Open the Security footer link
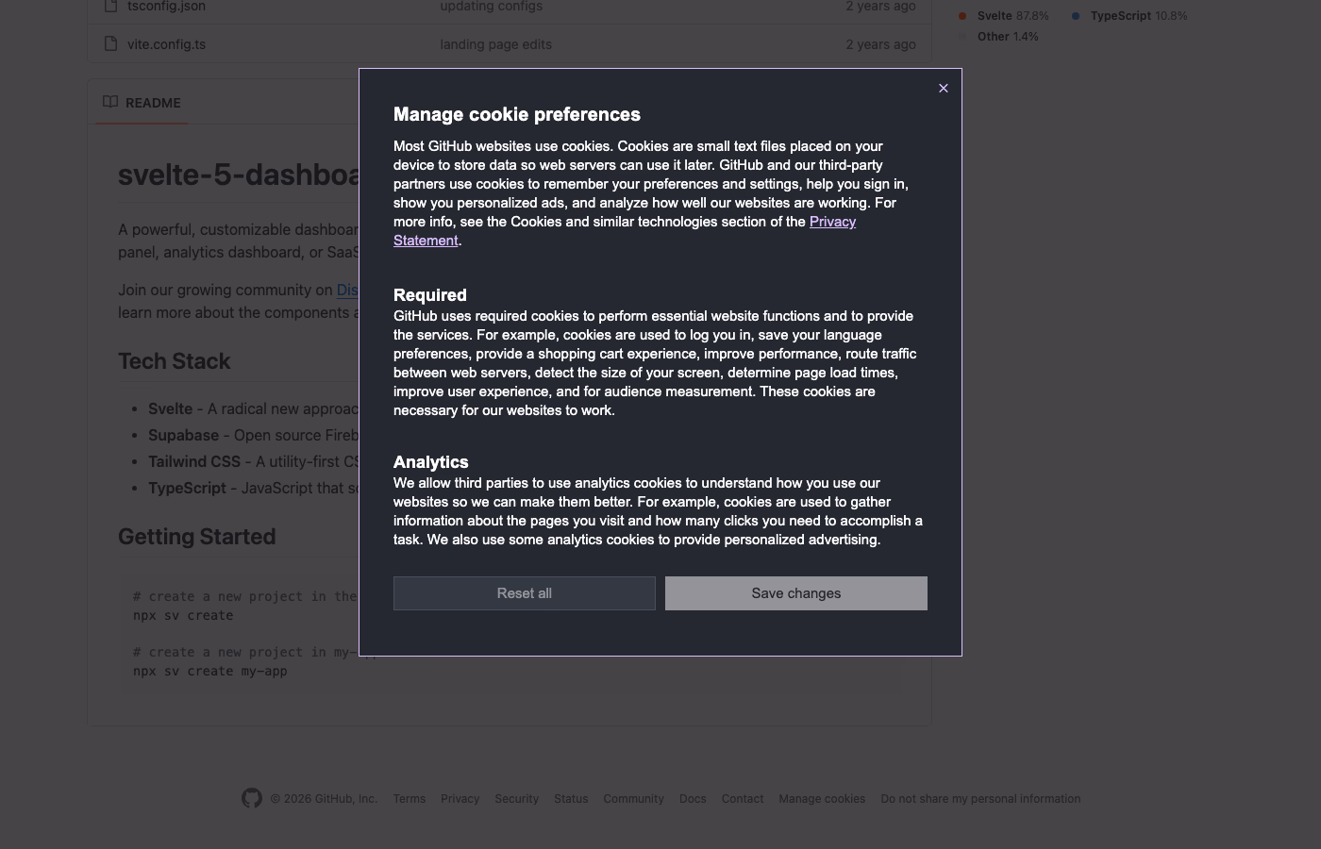 pos(516,798)
